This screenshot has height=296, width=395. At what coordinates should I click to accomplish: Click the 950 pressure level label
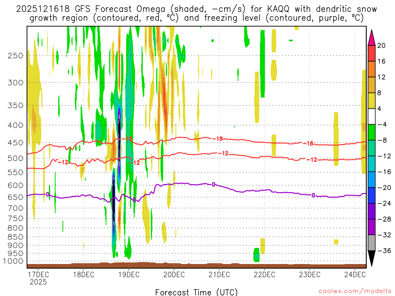tap(15, 254)
